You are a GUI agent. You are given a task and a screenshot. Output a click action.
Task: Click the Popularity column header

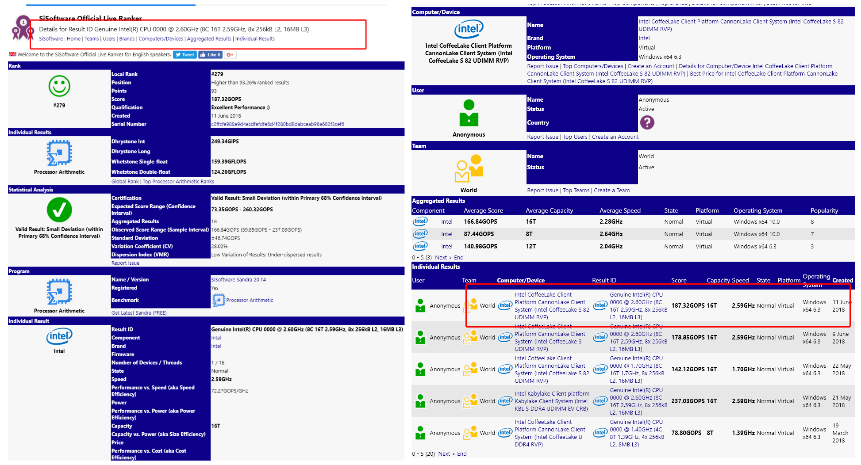(824, 211)
